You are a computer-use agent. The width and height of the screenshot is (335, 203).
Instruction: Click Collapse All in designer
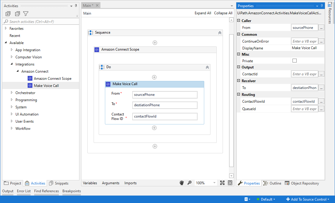223,13
